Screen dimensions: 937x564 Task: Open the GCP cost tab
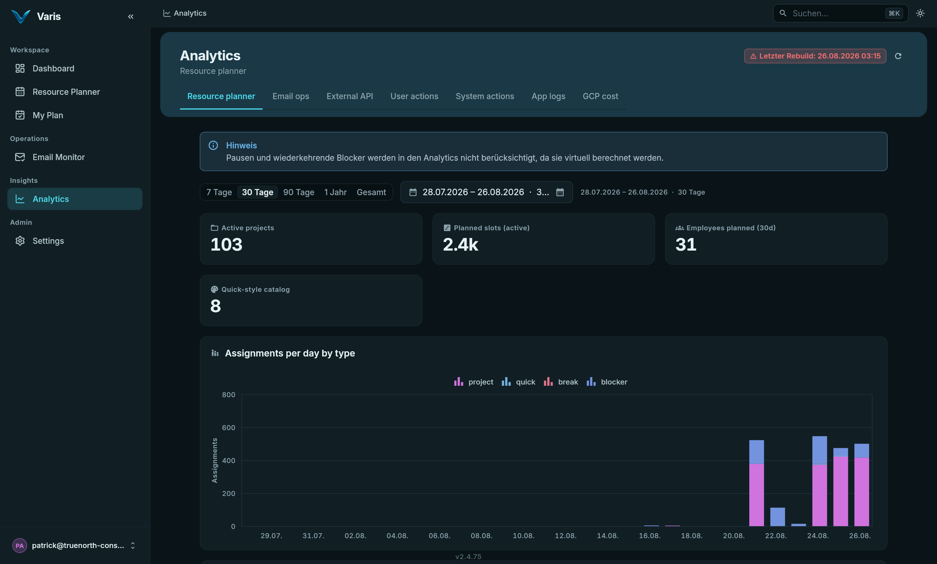tap(600, 96)
